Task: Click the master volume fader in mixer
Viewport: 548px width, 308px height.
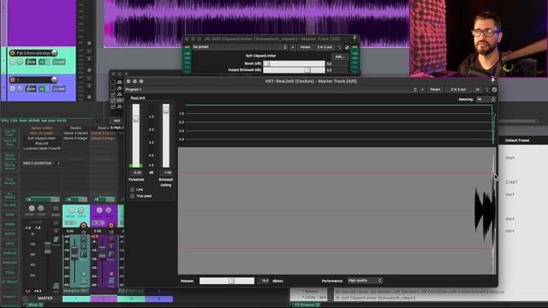Action: click(x=47, y=247)
